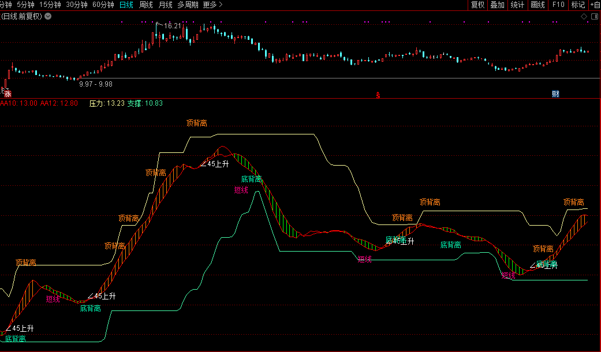The height and width of the screenshot is (352, 601).
Task: Click the 复权 button
Action: coord(478,5)
